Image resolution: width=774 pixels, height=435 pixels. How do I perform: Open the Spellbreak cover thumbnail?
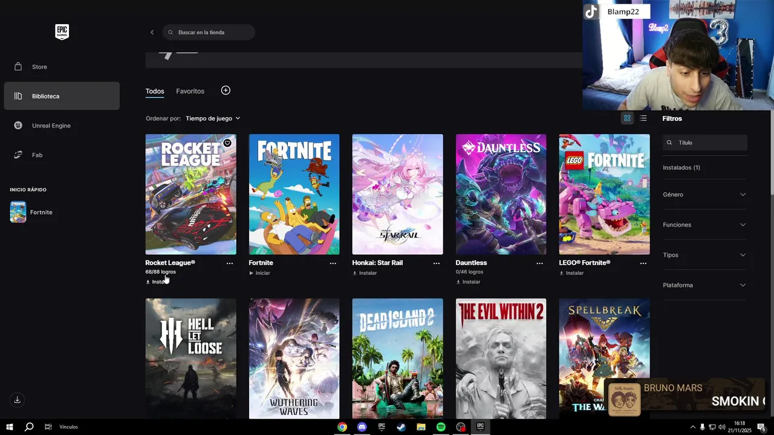click(x=604, y=358)
